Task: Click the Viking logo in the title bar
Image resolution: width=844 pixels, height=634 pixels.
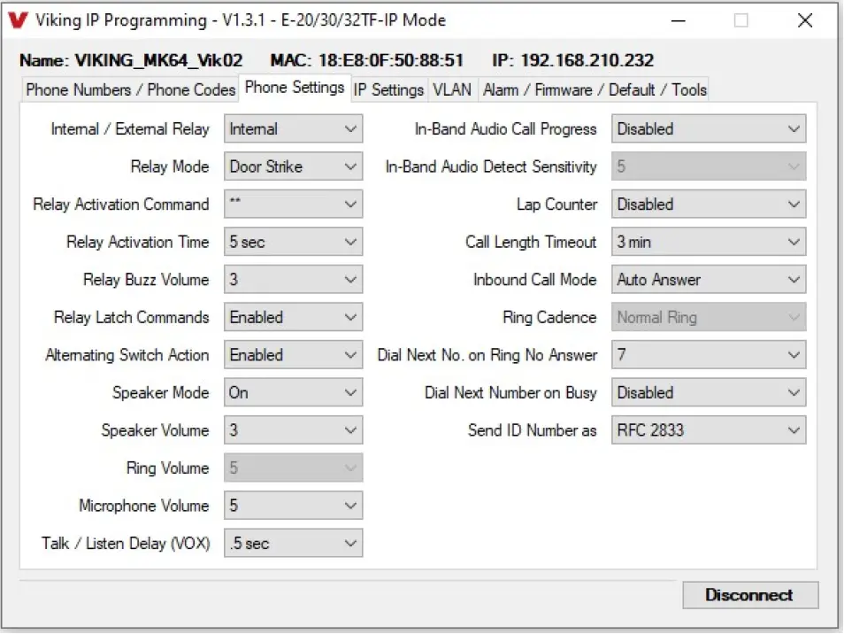Action: click(19, 19)
